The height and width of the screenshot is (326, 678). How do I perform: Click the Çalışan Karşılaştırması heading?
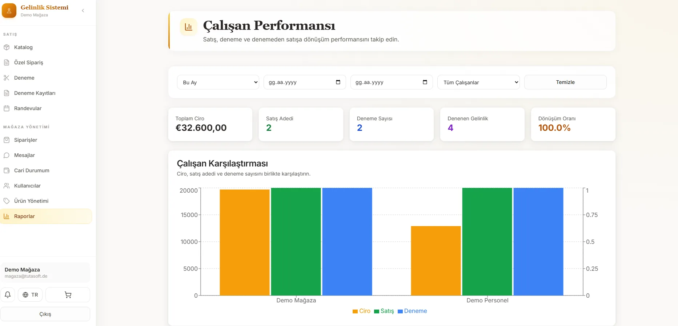pos(222,164)
